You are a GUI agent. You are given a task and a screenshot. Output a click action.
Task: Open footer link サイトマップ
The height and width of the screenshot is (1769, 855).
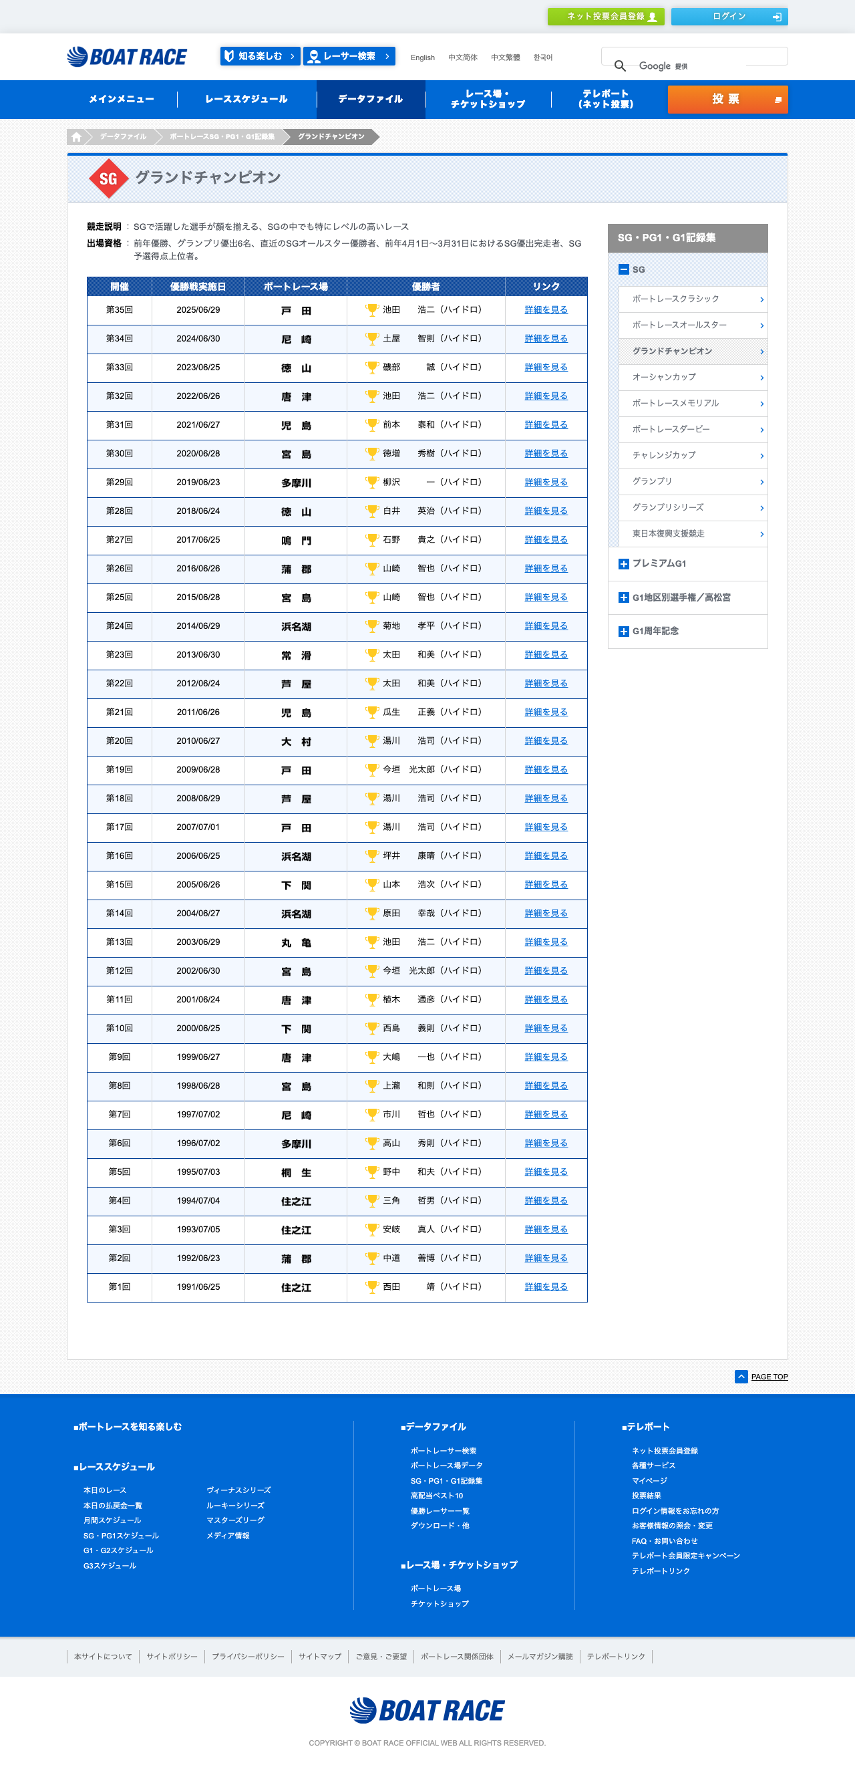tap(320, 1656)
